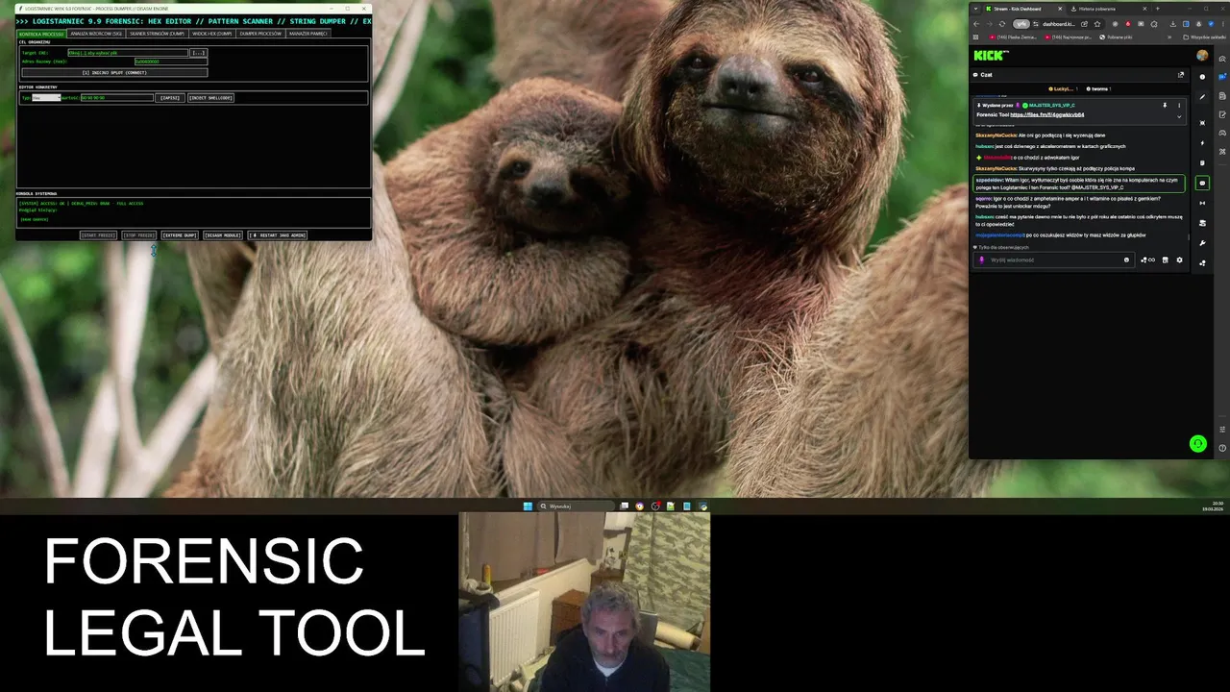1230x692 pixels.
Task: Click the Adres Bazowy hex address field
Action: click(x=171, y=62)
